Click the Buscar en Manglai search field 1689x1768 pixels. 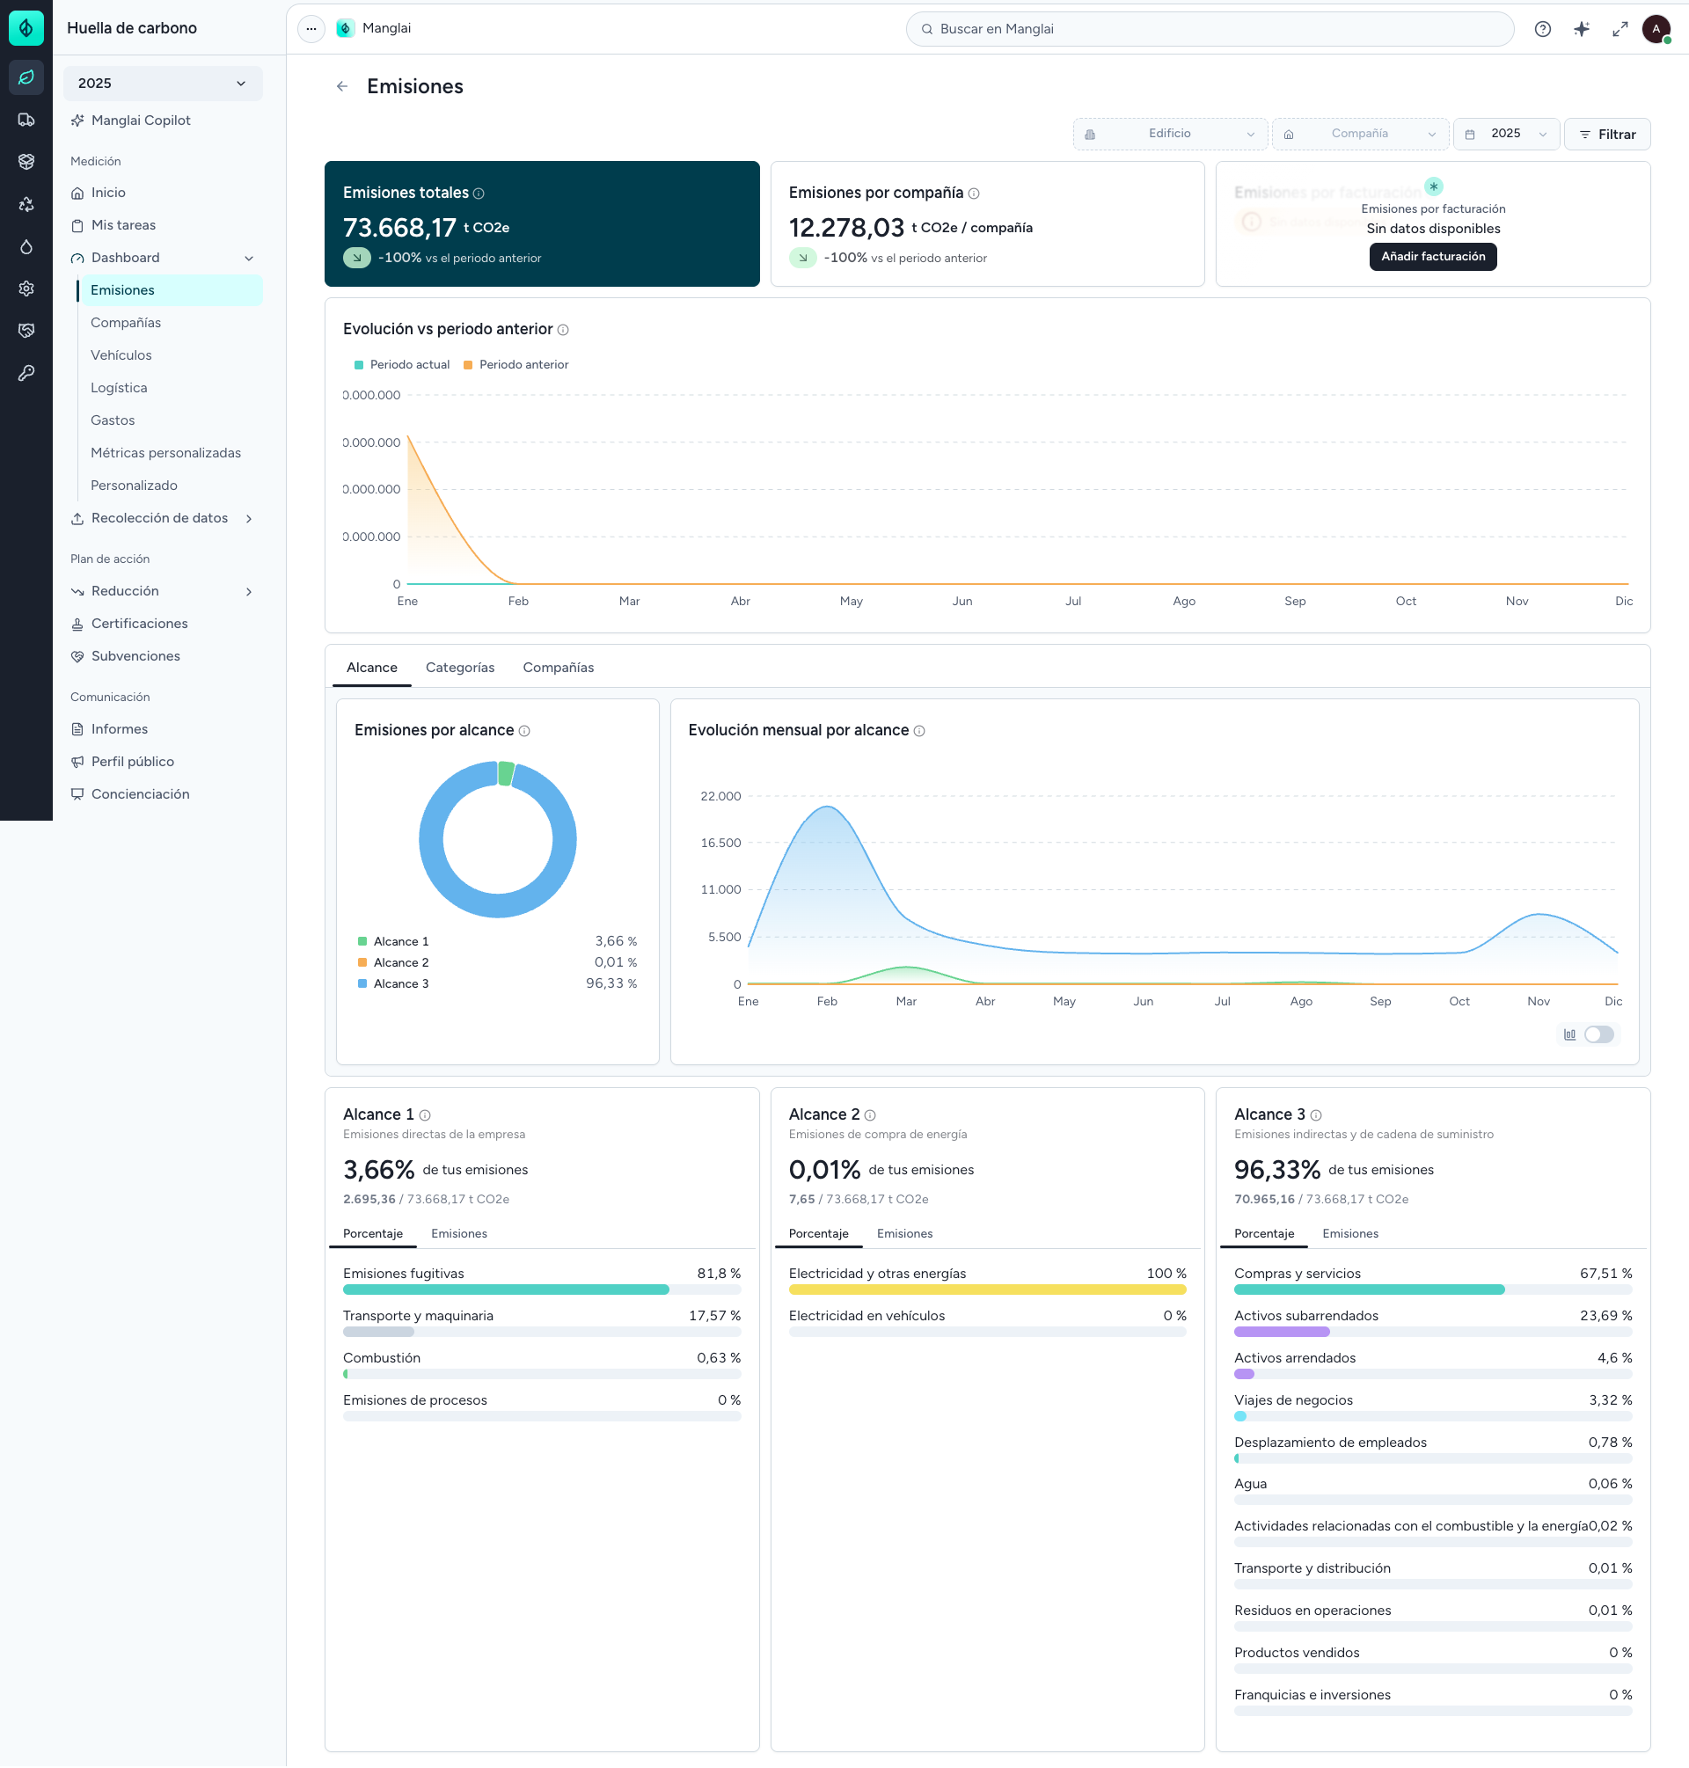coord(1209,29)
